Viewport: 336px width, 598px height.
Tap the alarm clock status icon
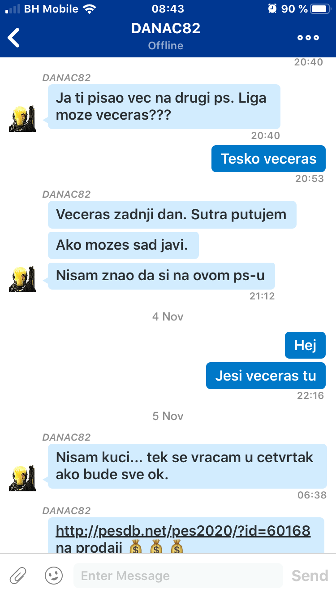pyautogui.click(x=272, y=9)
